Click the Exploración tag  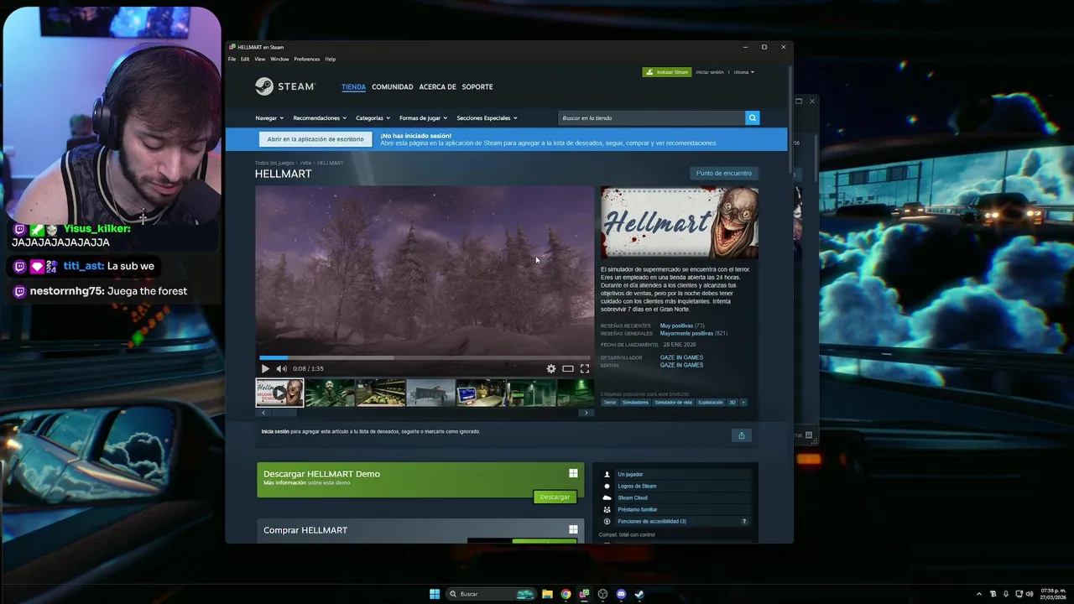coord(711,403)
